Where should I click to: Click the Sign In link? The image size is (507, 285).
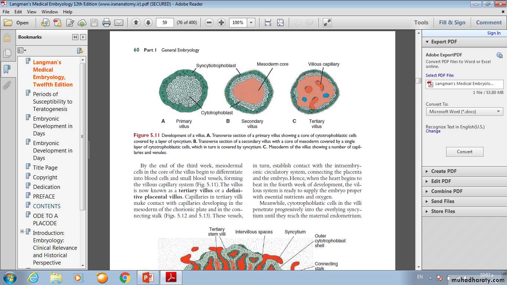(494, 33)
